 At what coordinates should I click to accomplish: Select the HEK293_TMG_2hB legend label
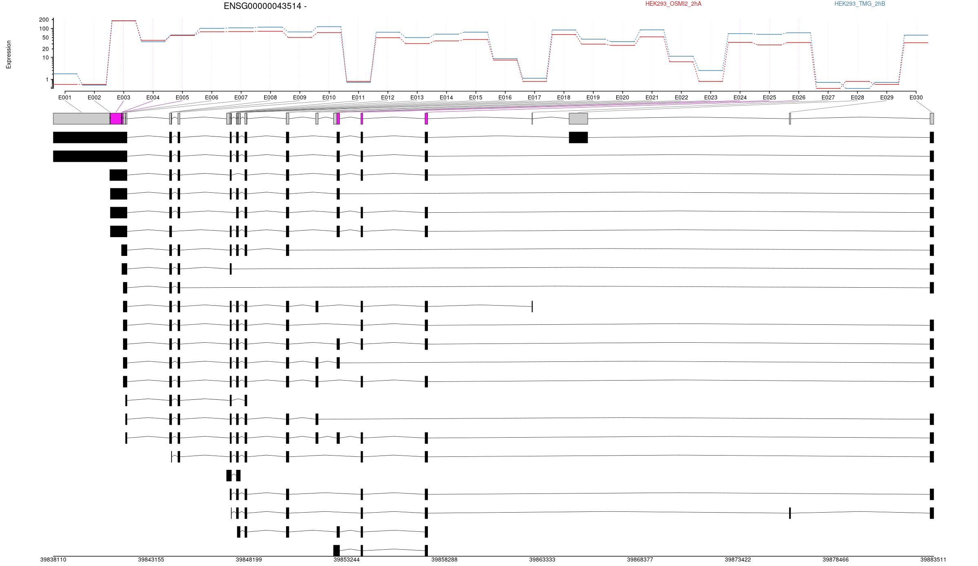tap(859, 4)
